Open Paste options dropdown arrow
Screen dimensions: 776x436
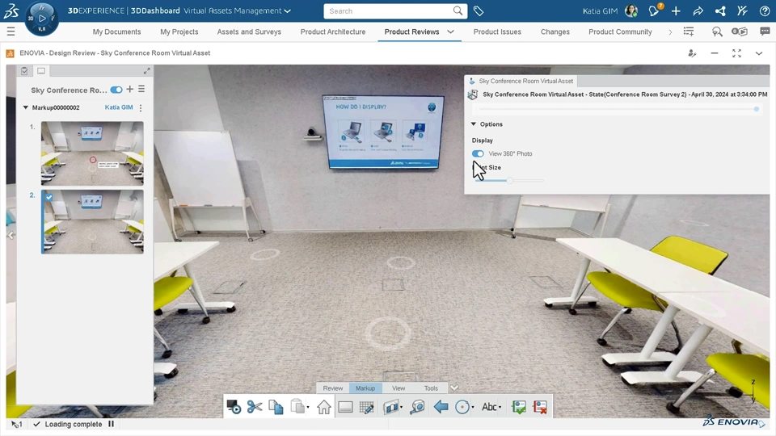click(x=308, y=407)
